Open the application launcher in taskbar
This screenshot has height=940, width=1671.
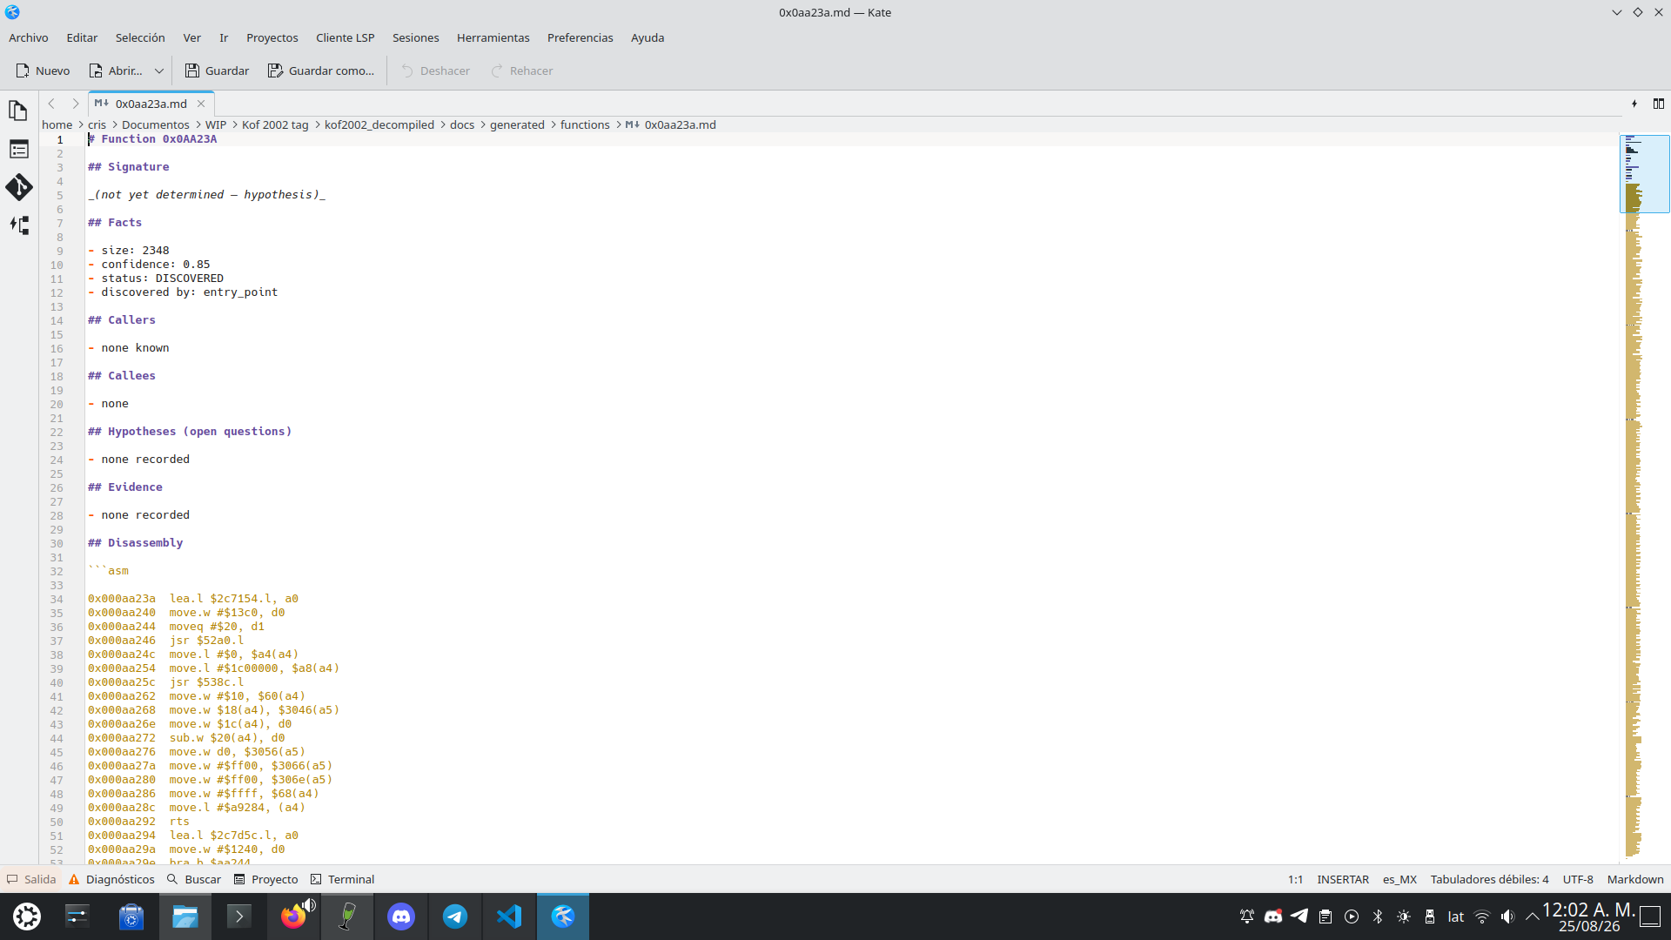(27, 916)
